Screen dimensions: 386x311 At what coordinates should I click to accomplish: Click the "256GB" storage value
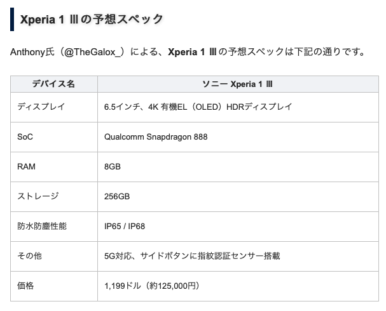[x=117, y=196]
